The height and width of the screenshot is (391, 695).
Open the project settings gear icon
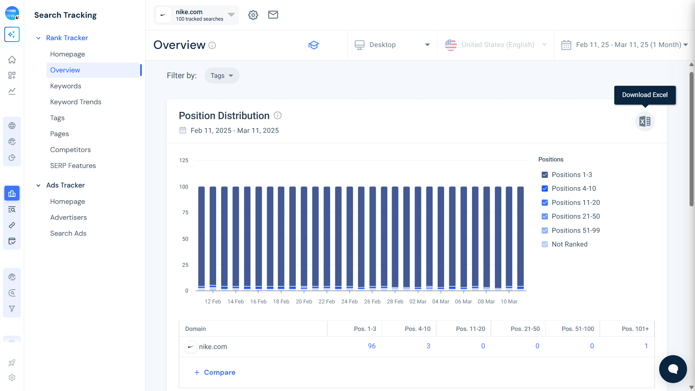(253, 15)
